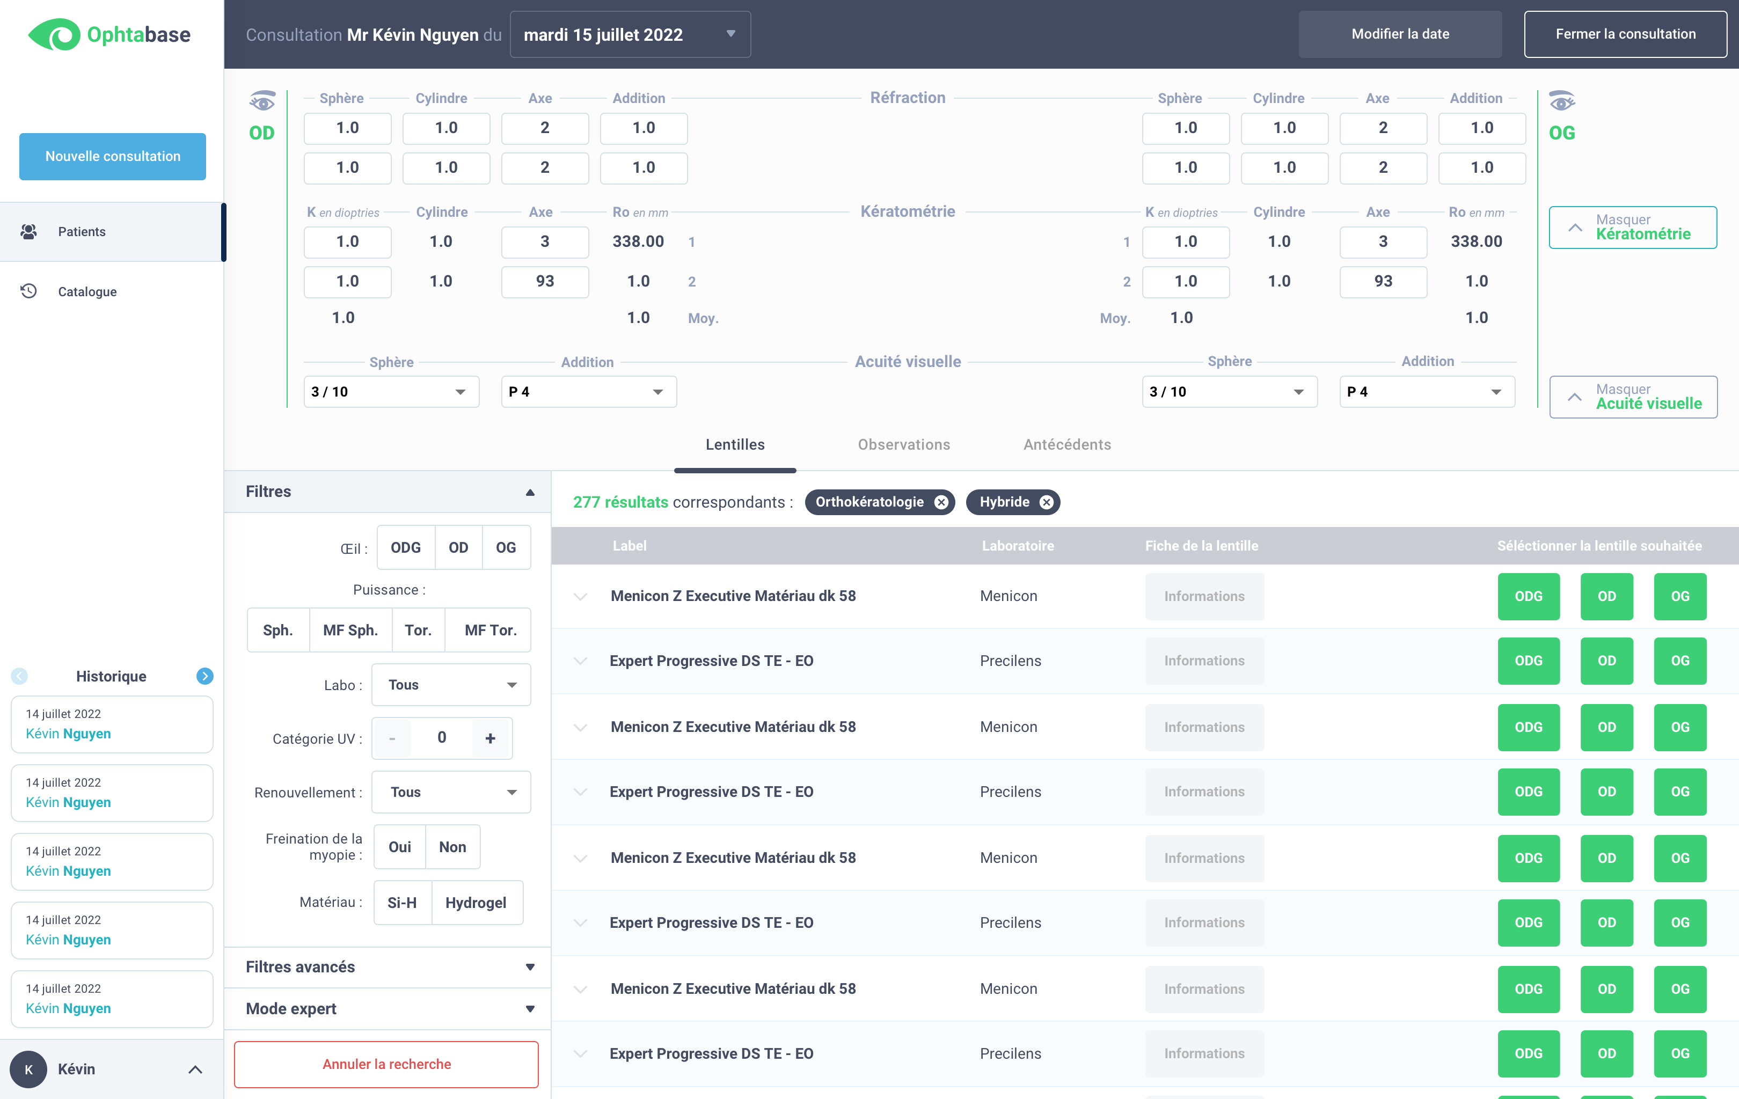
Task: Click the Ophtabase logo icon
Action: coord(55,34)
